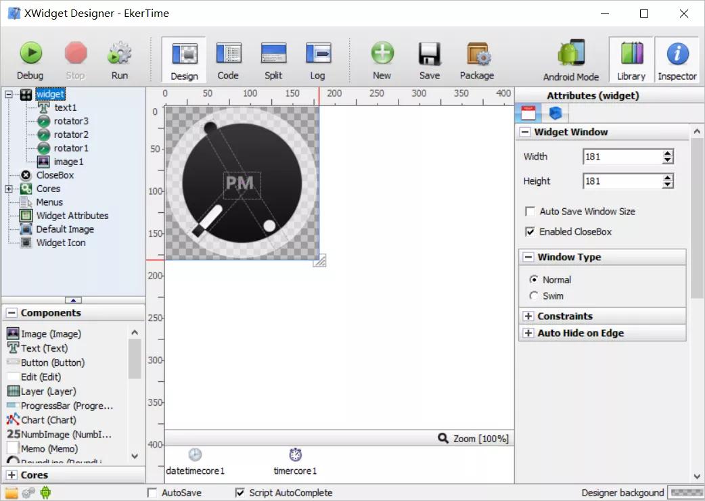
Task: Click the Designer background color swatch
Action: point(685,492)
